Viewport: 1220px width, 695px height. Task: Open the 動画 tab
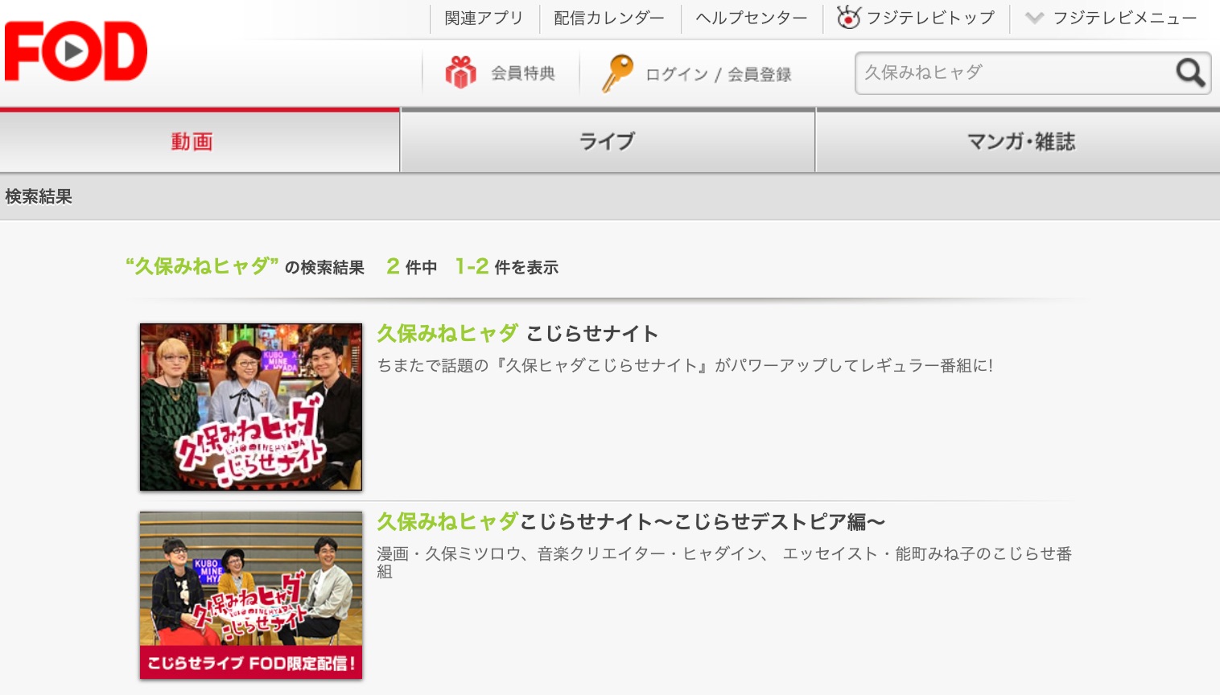pos(192,142)
